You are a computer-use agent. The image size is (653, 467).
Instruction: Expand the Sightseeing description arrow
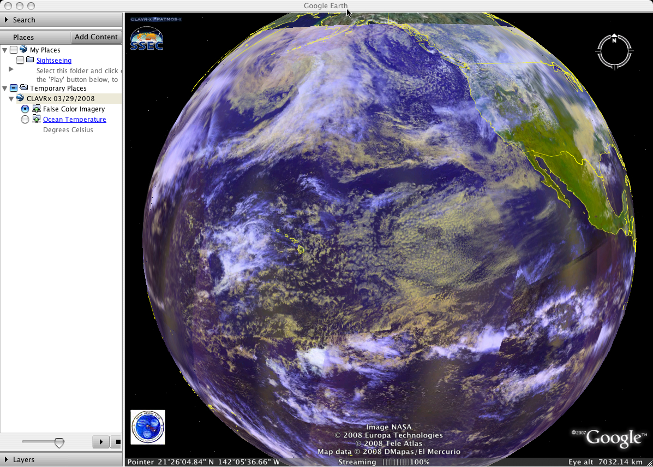pyautogui.click(x=11, y=69)
